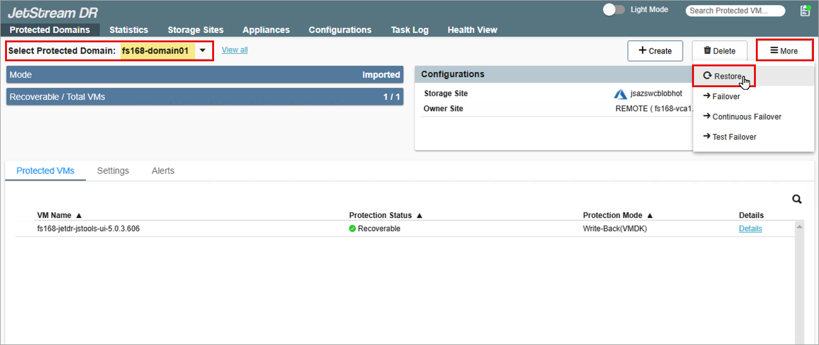This screenshot has height=345, width=819.
Task: Click the magnifier search icon above table
Action: point(797,200)
